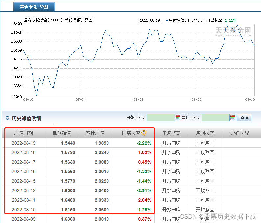Click date cell 2022-08-11
Viewport: 261px width, 223px height.
tap(24, 200)
